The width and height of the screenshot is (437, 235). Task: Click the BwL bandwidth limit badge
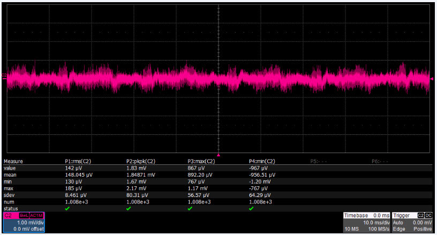[24, 216]
